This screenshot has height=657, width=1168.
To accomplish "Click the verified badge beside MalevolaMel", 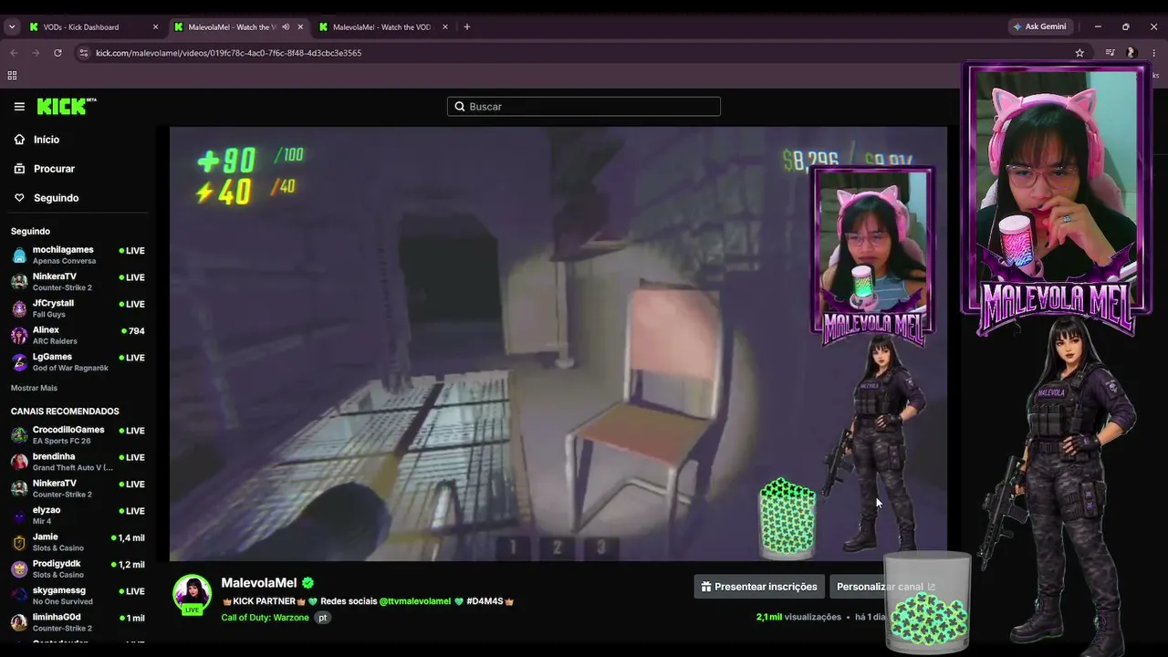I will click(308, 583).
